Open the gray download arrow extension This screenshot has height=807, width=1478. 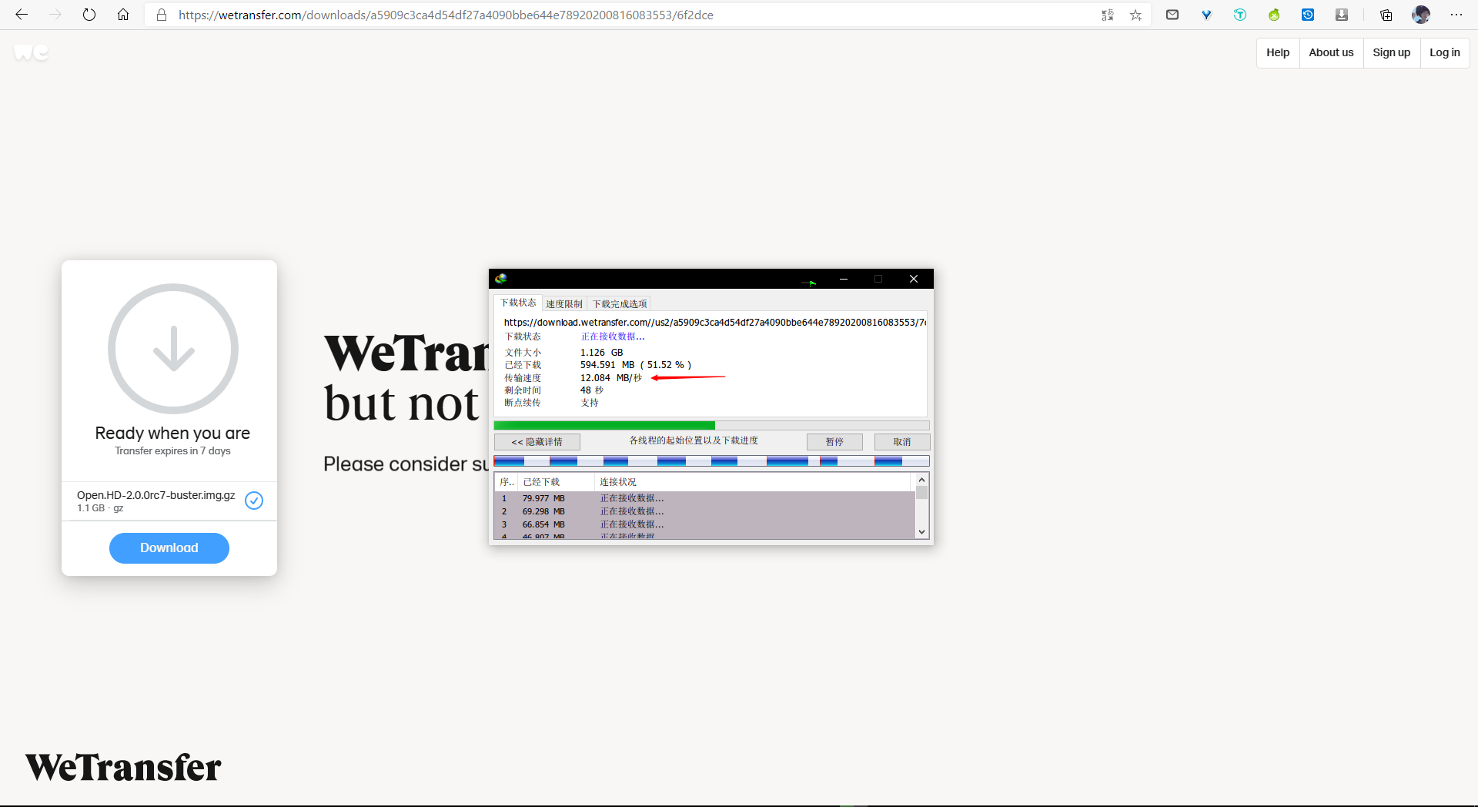1342,15
